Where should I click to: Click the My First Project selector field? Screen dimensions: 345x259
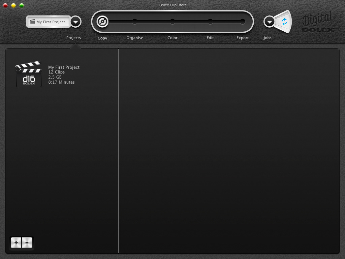coord(49,22)
